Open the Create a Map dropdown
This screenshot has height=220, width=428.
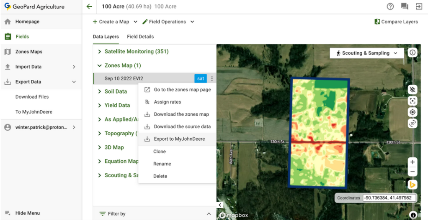click(116, 22)
